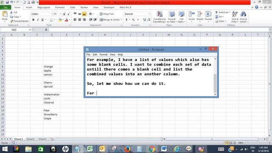Toggle Bold formatting
This screenshot has height=153, width=272.
pos(33,20)
